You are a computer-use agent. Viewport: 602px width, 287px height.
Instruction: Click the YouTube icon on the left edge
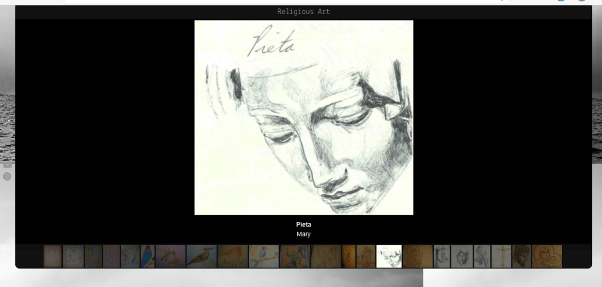coord(7,165)
